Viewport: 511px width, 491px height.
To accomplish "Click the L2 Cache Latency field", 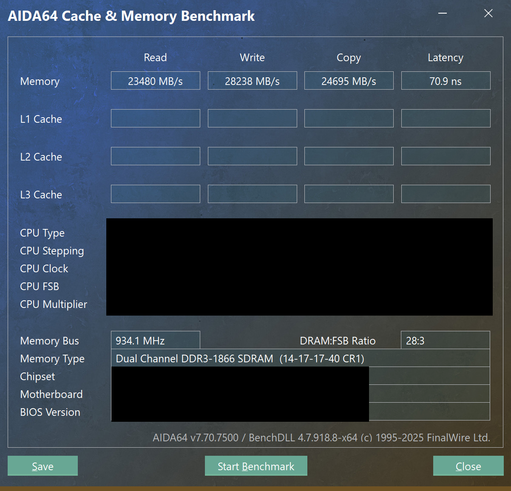I will (446, 156).
